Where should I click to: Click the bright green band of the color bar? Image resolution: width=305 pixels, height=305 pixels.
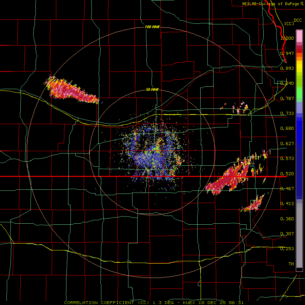[299, 93]
